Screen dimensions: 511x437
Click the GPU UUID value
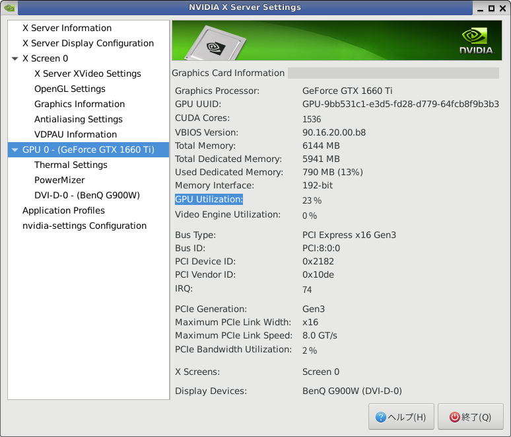(401, 104)
